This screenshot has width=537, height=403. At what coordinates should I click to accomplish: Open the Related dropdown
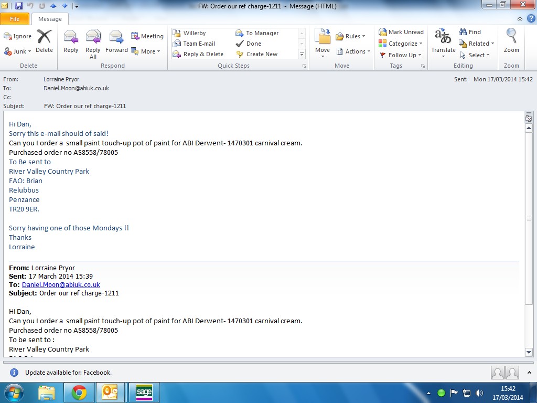pyautogui.click(x=477, y=44)
